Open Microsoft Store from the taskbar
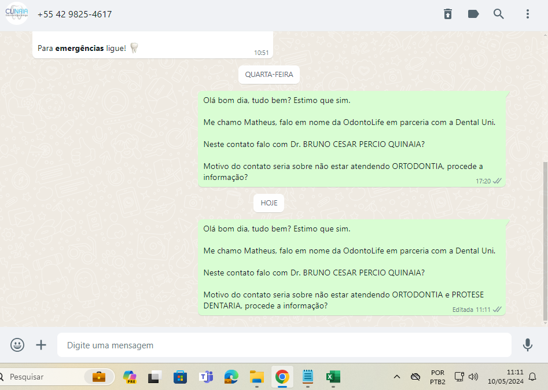The width and height of the screenshot is (548, 390). click(x=180, y=377)
